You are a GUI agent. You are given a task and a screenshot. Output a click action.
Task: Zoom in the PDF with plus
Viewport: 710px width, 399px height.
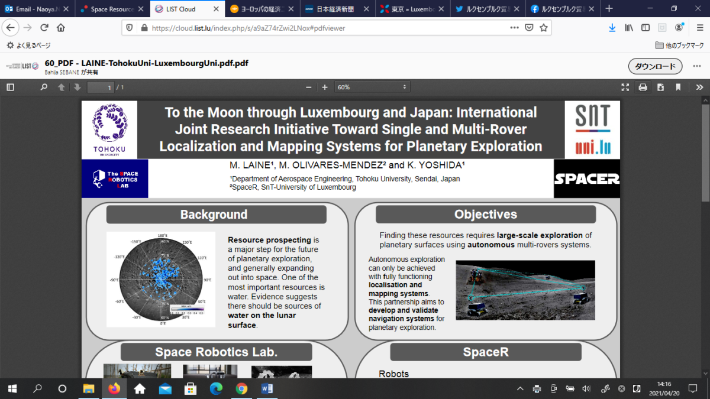pyautogui.click(x=324, y=87)
